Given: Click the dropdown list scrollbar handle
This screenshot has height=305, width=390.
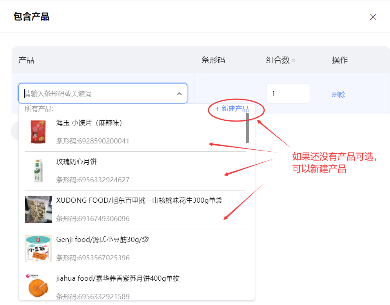Looking at the screenshot, I should (x=247, y=128).
